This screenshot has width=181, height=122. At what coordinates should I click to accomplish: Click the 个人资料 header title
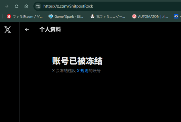[50, 29]
